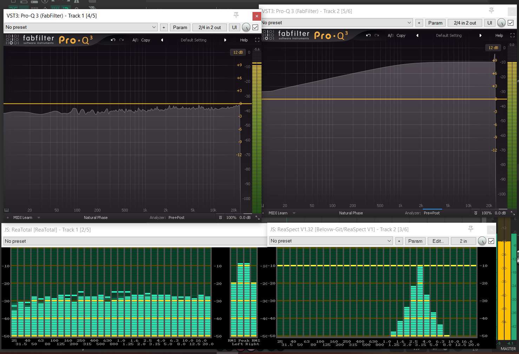Viewport: 519px width, 354px height.
Task: Redo in Track 1 Pro-Q 3
Action: (121, 40)
